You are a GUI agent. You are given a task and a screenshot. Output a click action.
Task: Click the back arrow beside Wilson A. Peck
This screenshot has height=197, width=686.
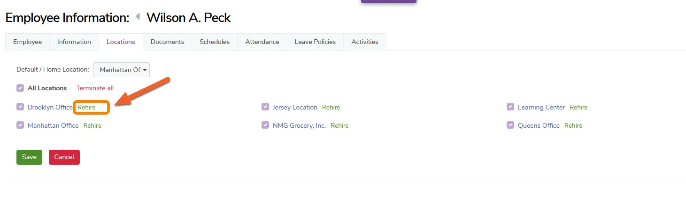click(138, 17)
